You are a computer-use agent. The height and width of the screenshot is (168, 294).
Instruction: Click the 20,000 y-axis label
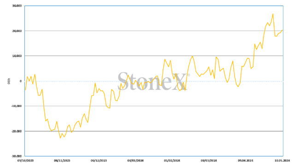pyautogui.click(x=17, y=31)
